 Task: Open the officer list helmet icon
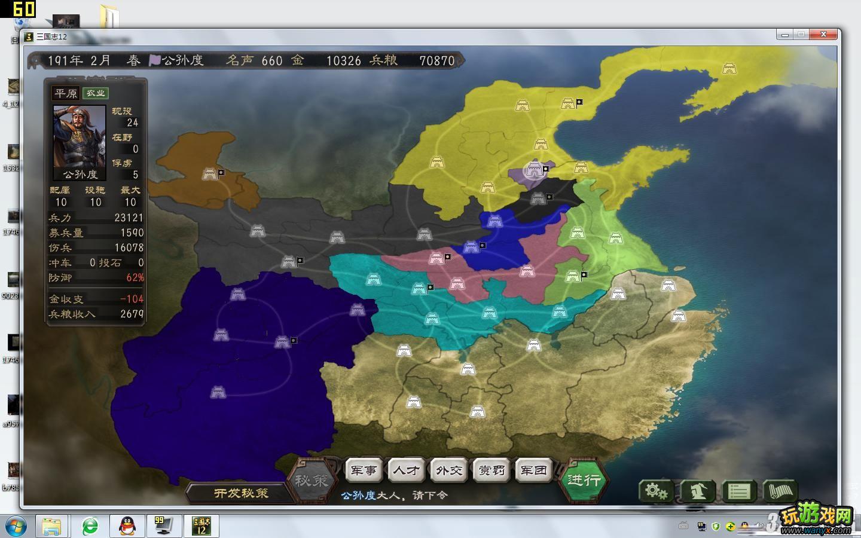698,491
